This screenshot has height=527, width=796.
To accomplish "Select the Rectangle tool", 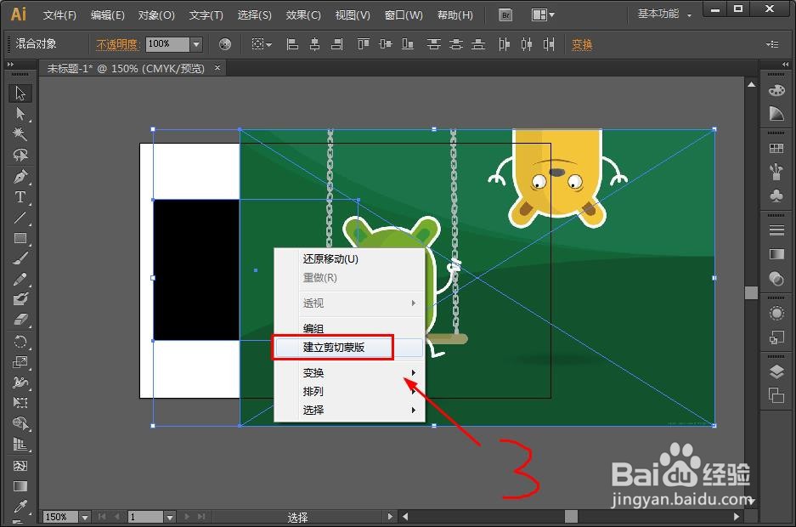I will pyautogui.click(x=20, y=238).
